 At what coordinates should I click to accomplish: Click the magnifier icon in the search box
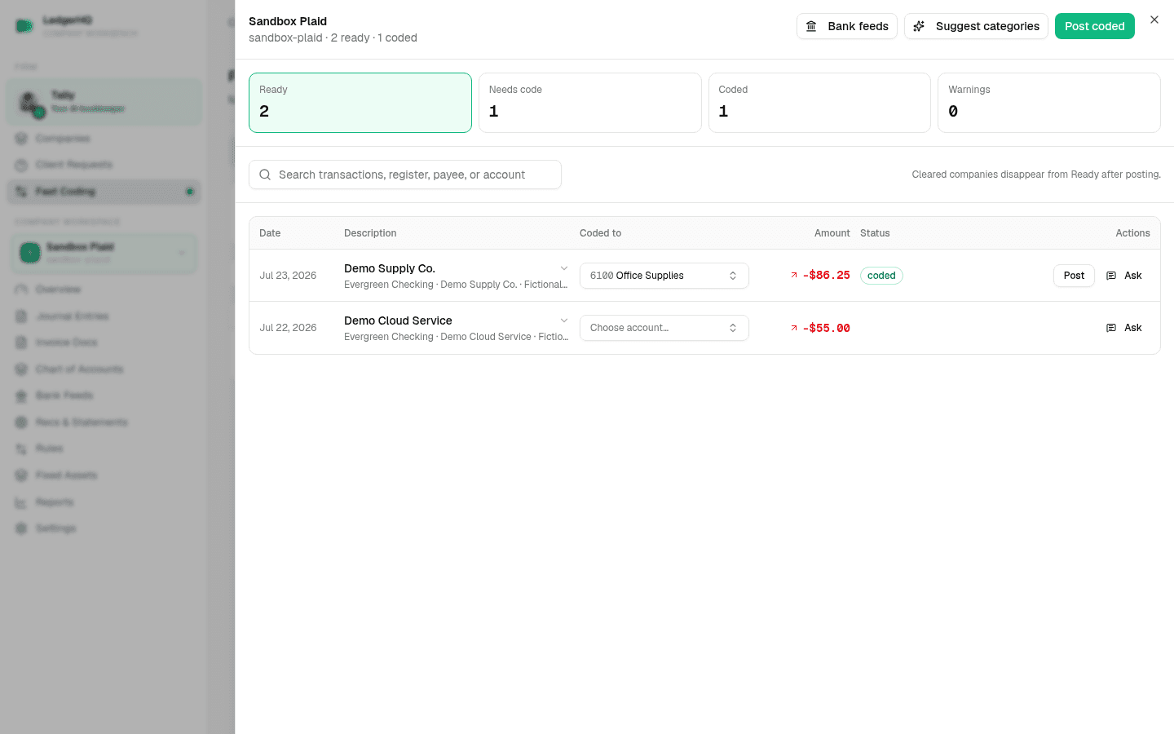tap(265, 175)
